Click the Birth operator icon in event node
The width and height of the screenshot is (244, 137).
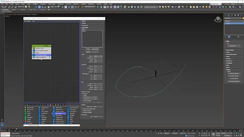tap(34, 48)
